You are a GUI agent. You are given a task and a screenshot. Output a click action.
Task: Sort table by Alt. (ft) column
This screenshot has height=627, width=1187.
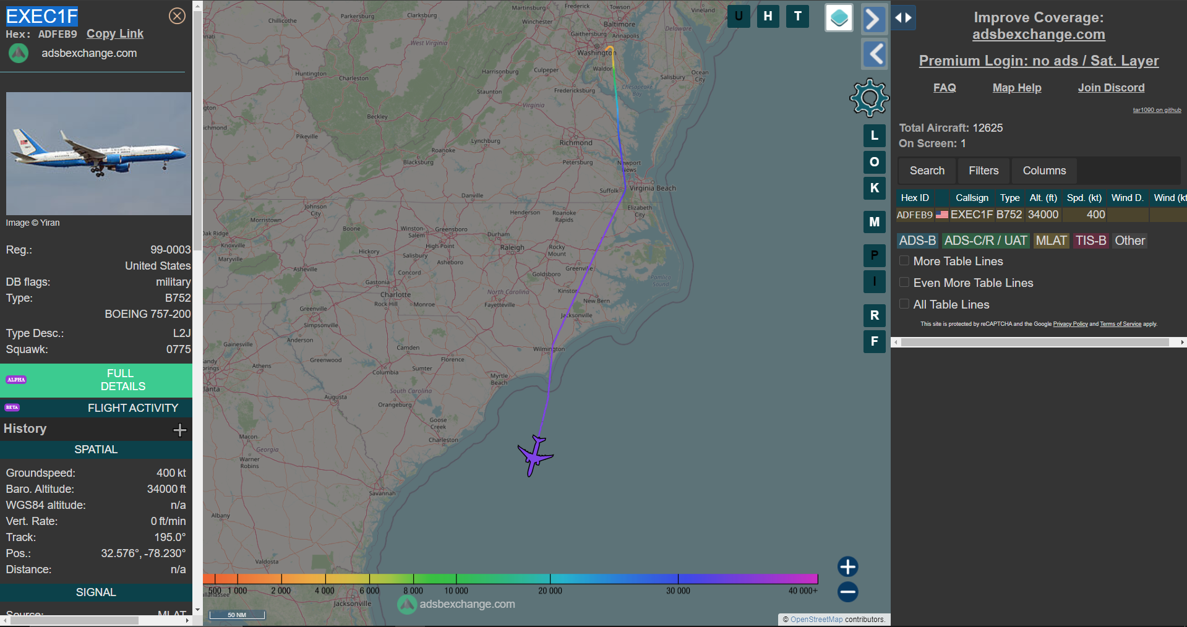pyautogui.click(x=1043, y=198)
